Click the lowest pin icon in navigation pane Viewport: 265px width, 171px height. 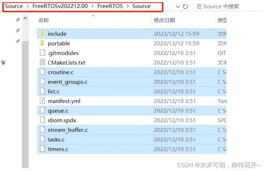pos(18,41)
